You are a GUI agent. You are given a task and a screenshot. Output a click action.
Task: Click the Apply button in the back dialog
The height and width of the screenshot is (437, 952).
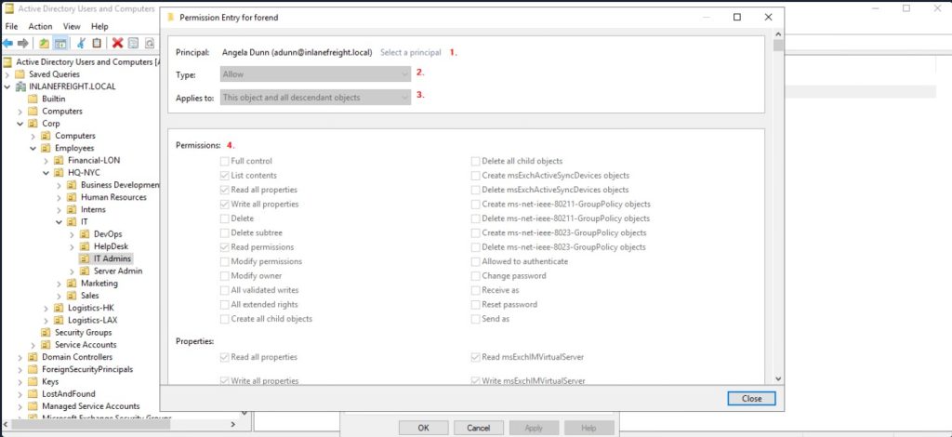(534, 428)
